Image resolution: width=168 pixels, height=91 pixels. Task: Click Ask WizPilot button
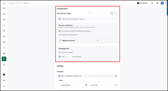[142, 3]
